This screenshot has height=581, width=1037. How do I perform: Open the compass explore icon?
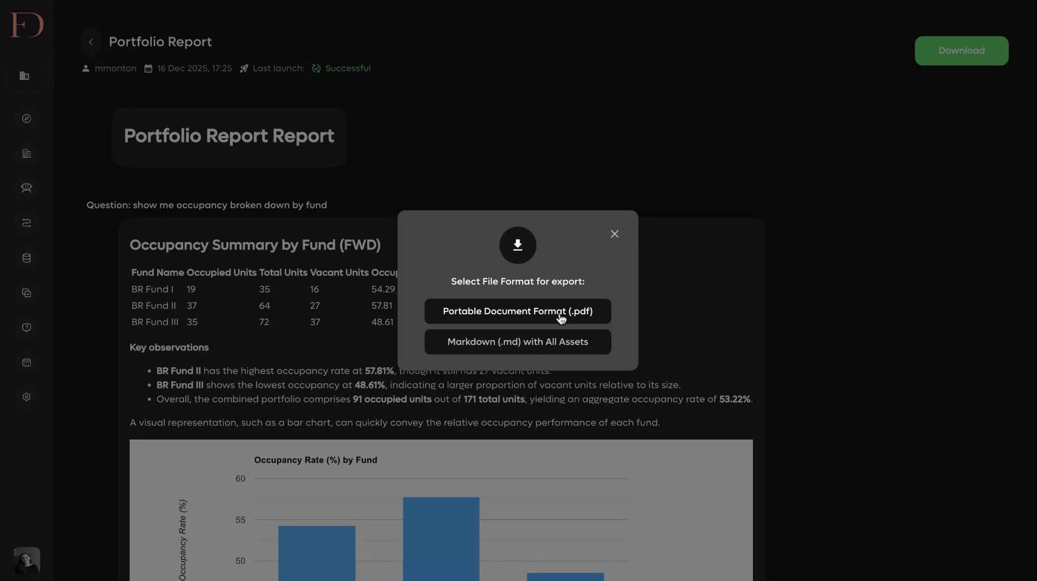26,118
